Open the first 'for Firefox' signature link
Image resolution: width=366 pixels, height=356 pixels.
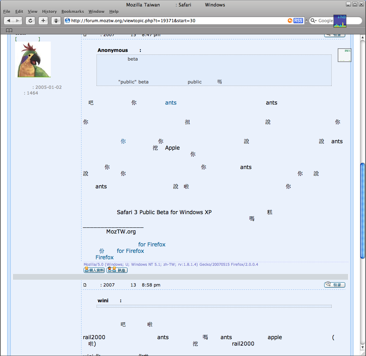(152, 244)
